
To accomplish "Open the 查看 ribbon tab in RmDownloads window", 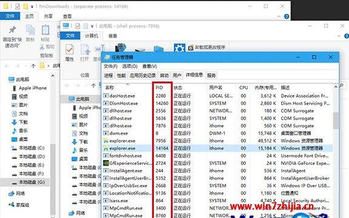I will click(x=67, y=16).
